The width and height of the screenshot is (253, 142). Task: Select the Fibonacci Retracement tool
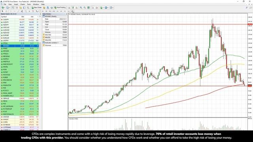pos(25,11)
